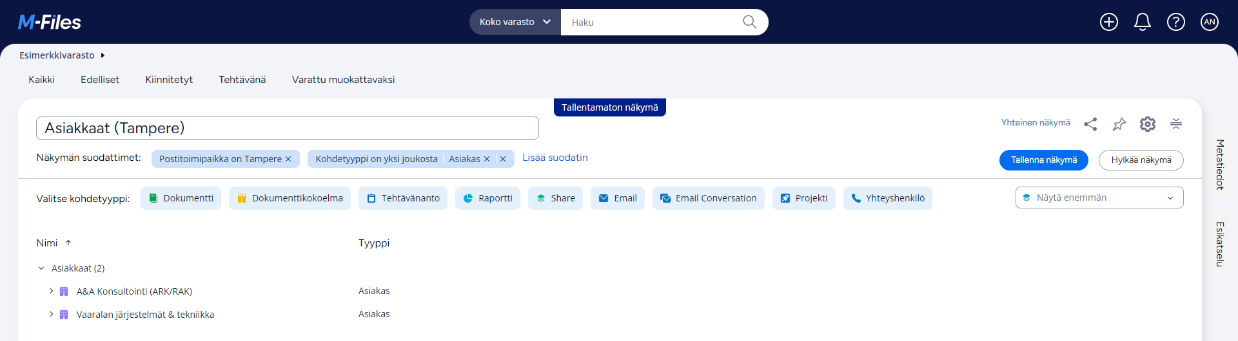This screenshot has width=1238, height=341.
Task: Open the Koko varasto search scope dropdown
Action: [515, 22]
